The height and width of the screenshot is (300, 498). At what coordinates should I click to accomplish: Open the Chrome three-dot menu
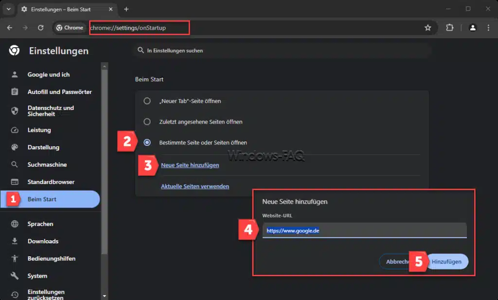click(488, 28)
